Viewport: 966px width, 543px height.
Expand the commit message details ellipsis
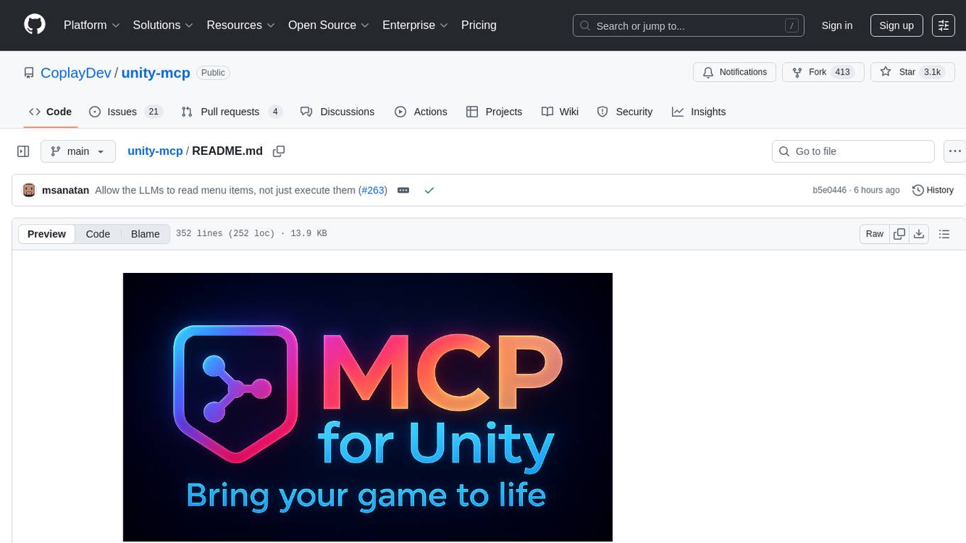click(403, 190)
